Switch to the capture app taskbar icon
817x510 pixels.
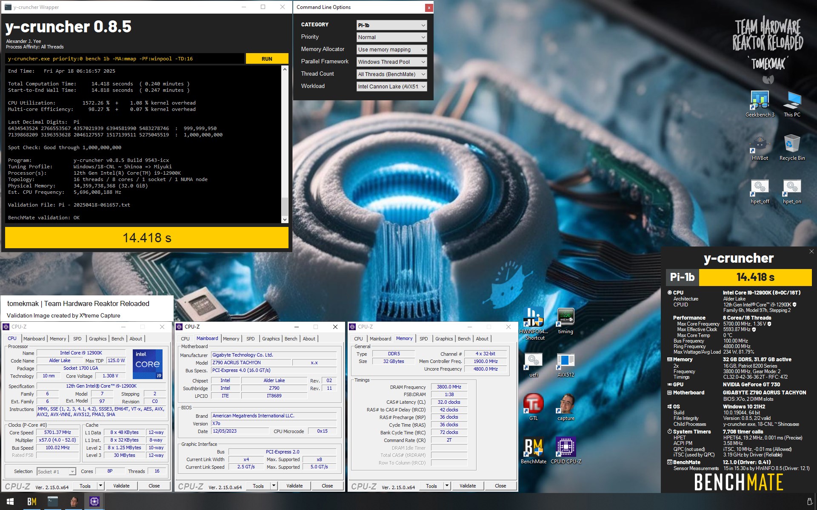(74, 501)
